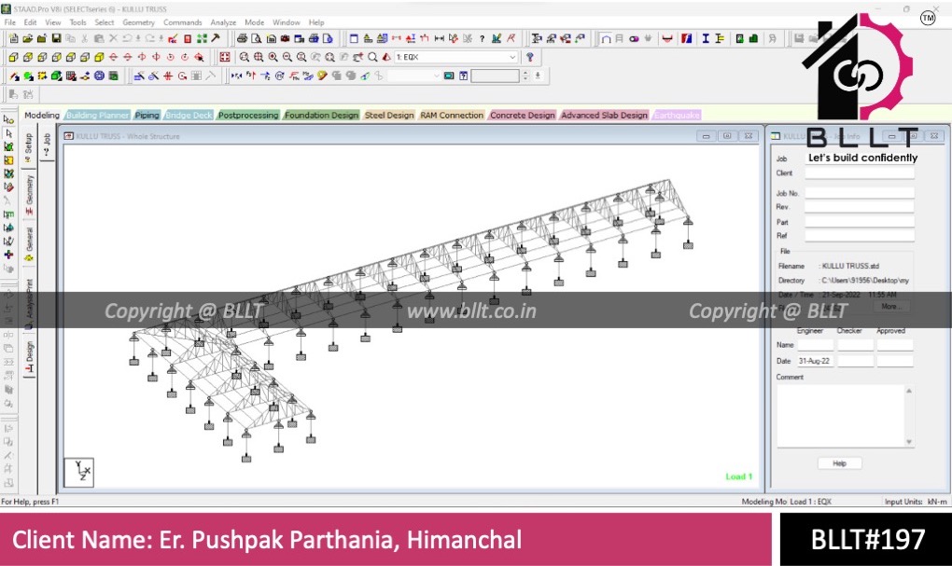Open the Piping tab
Screen dimensions: 952x566
147,116
